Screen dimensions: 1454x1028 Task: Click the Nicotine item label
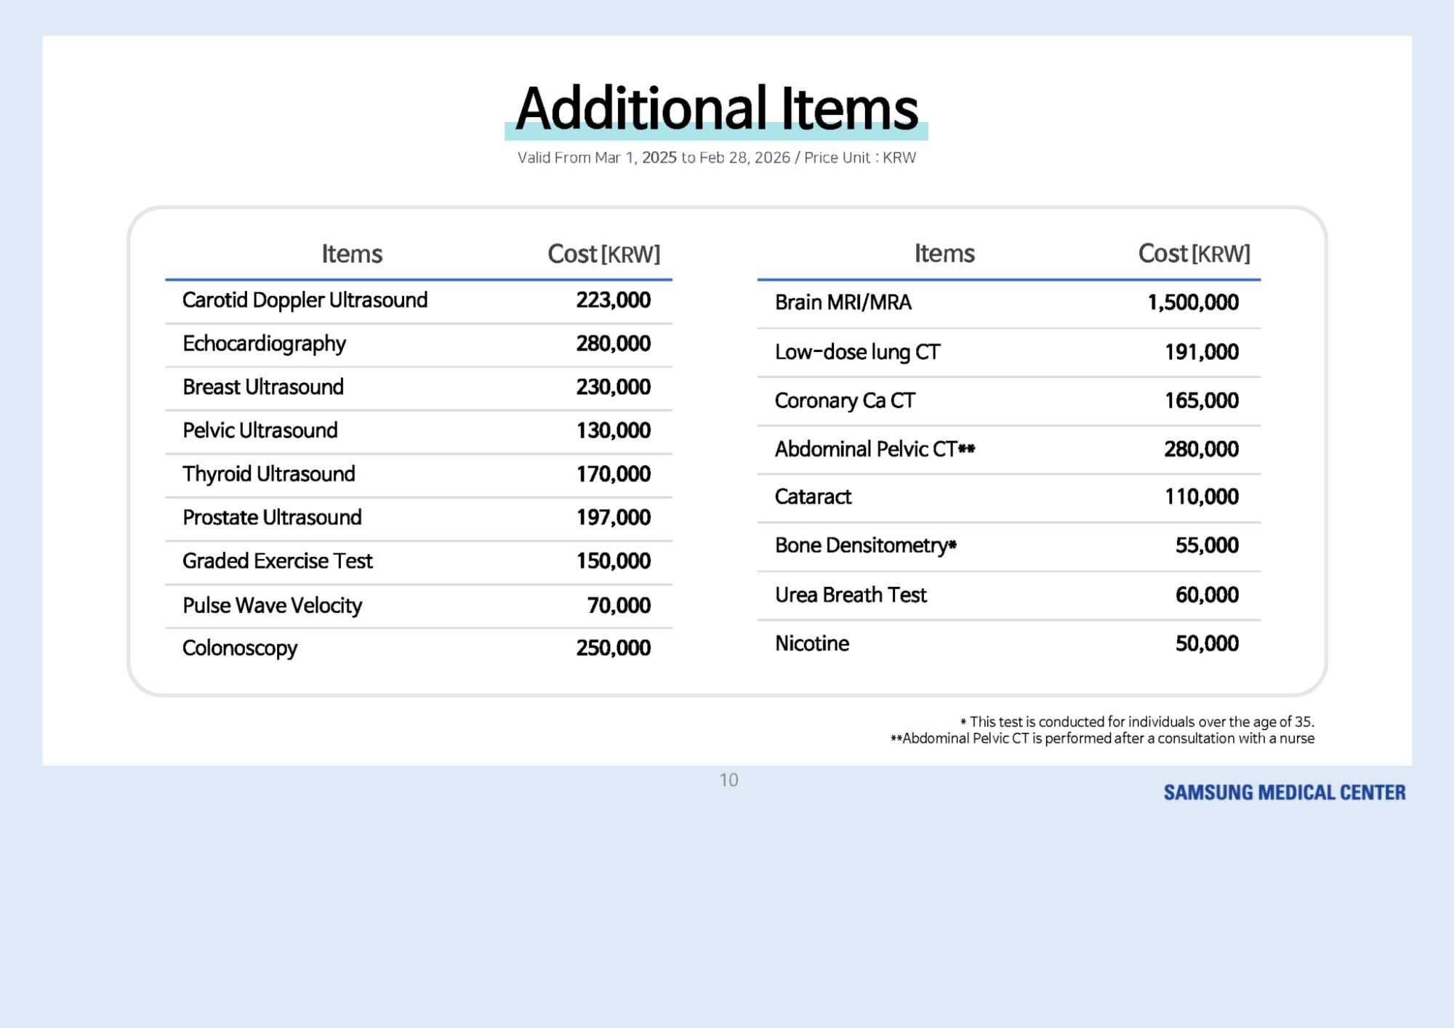811,643
